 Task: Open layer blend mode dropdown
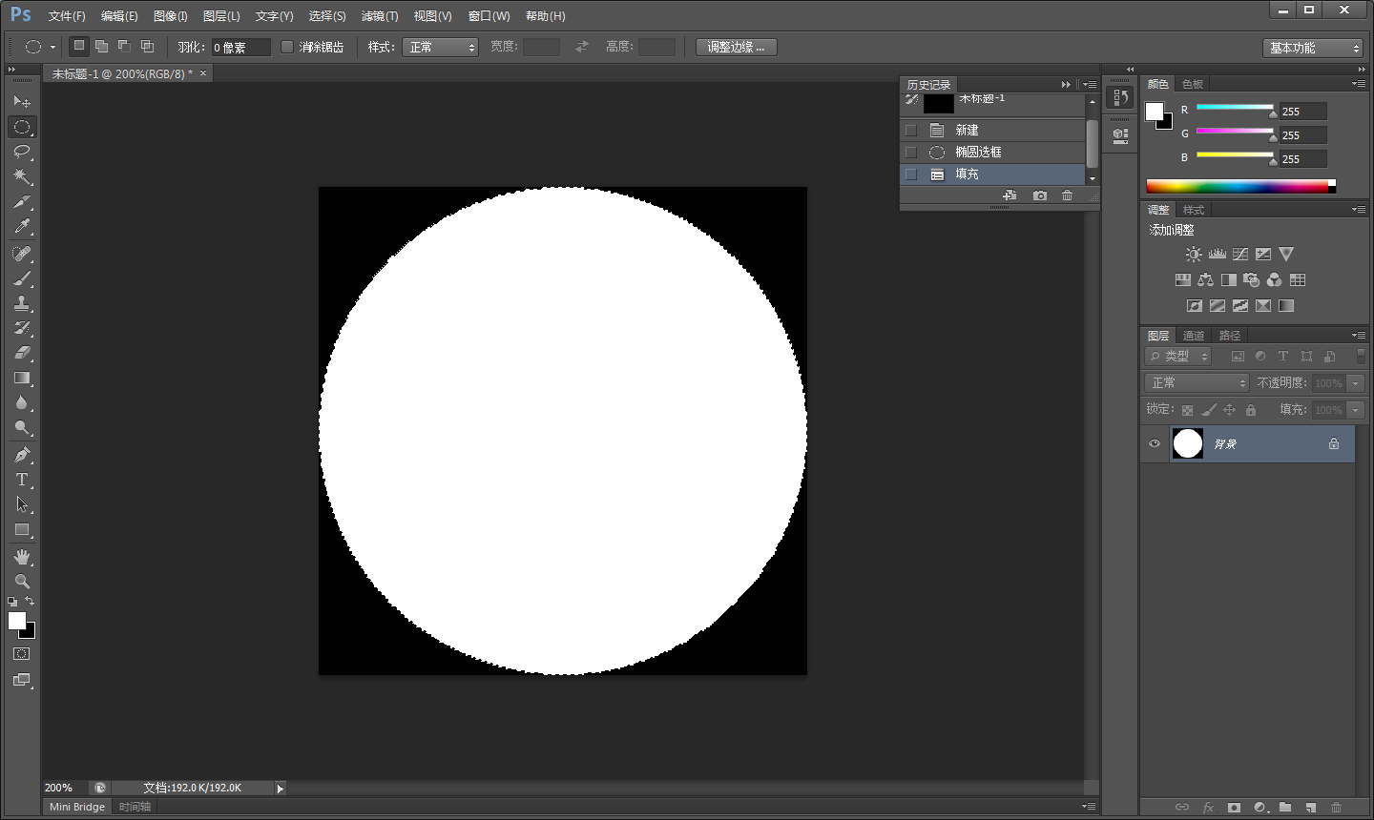click(1197, 382)
